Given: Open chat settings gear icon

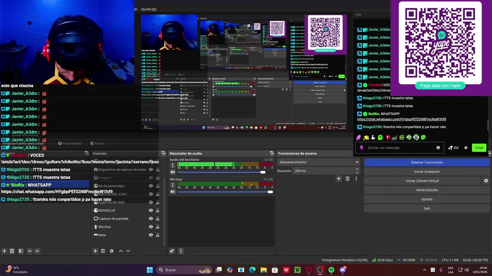Looking at the screenshot, I should (x=466, y=148).
